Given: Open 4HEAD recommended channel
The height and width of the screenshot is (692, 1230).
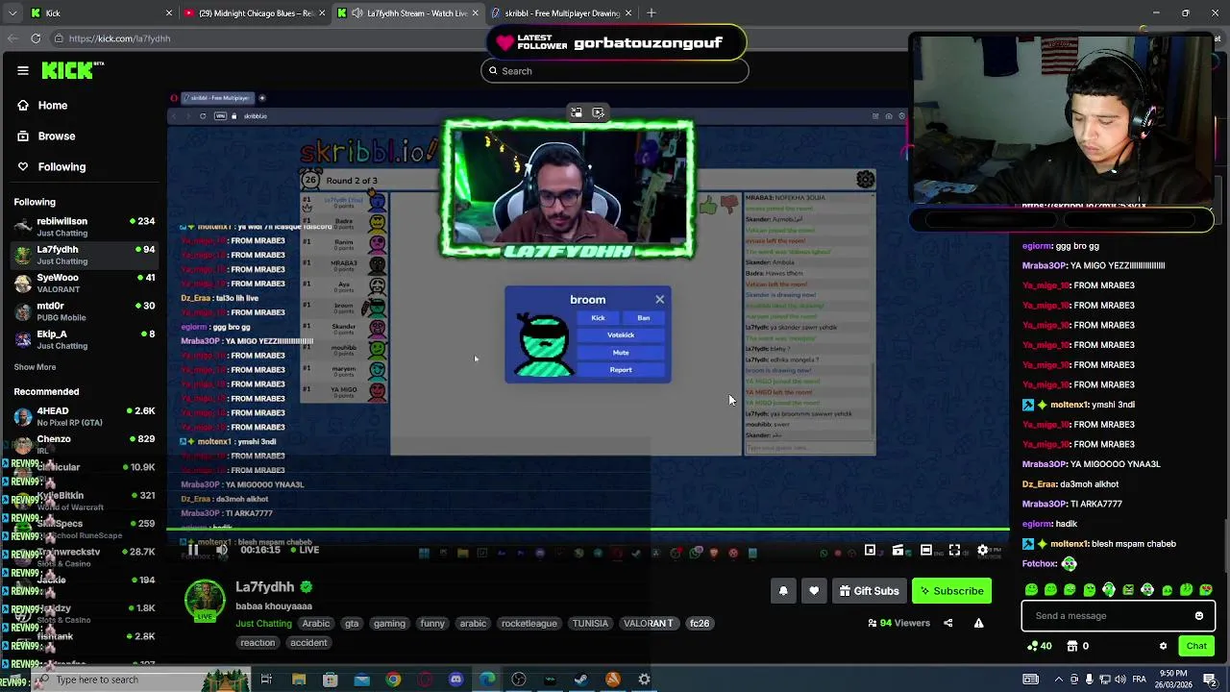Looking at the screenshot, I should click(x=84, y=416).
